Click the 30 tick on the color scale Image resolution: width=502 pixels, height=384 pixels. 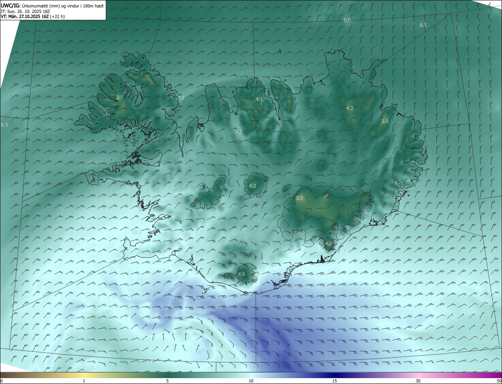coord(418,381)
